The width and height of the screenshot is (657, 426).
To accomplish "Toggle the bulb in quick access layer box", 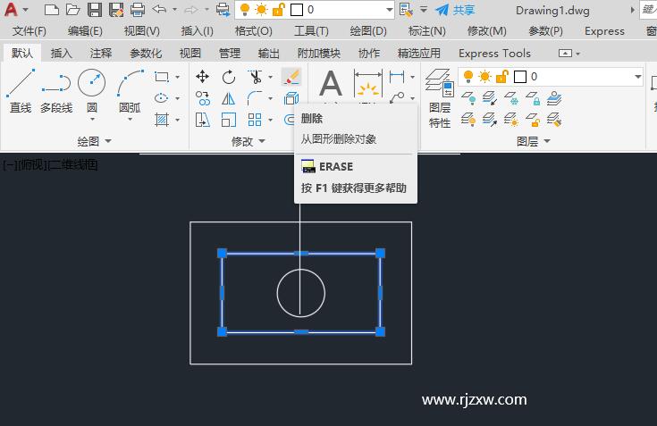I will (x=245, y=10).
